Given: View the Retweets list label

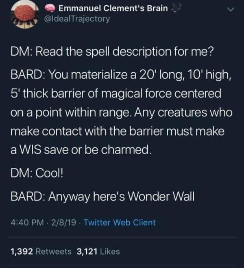Looking at the screenshot, I should tap(53, 251).
